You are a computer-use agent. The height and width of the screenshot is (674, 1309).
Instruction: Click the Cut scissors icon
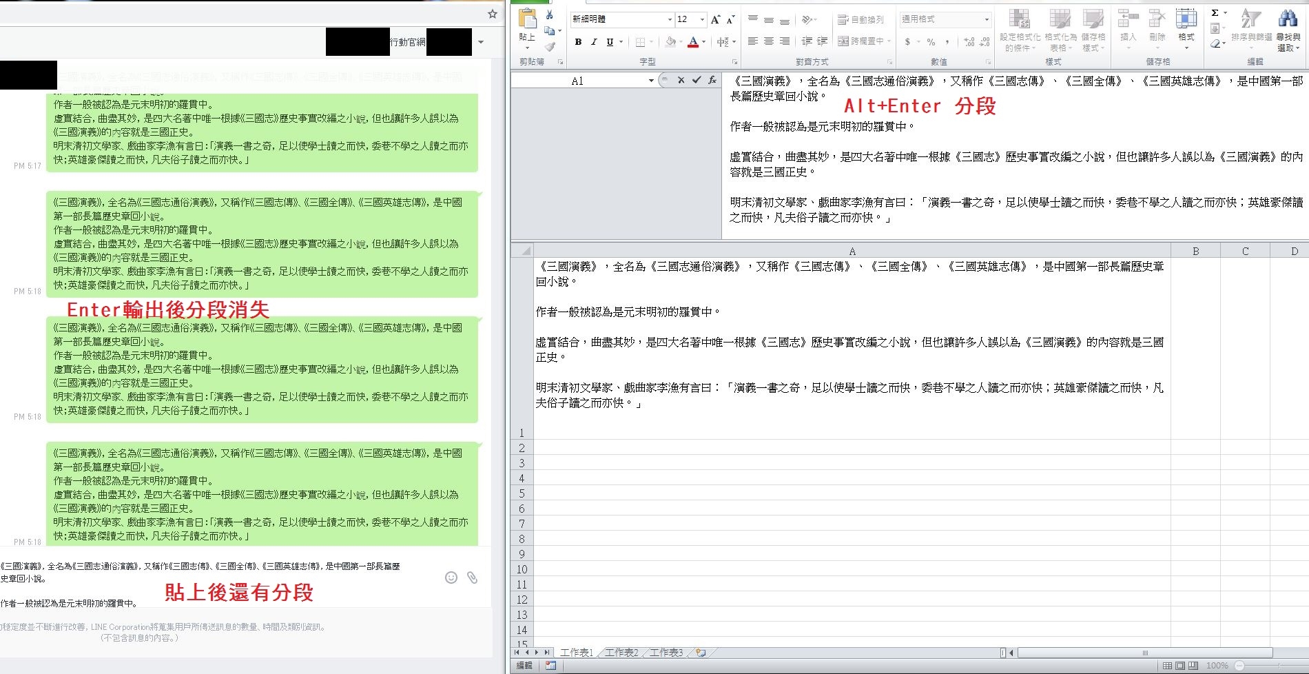tap(549, 15)
